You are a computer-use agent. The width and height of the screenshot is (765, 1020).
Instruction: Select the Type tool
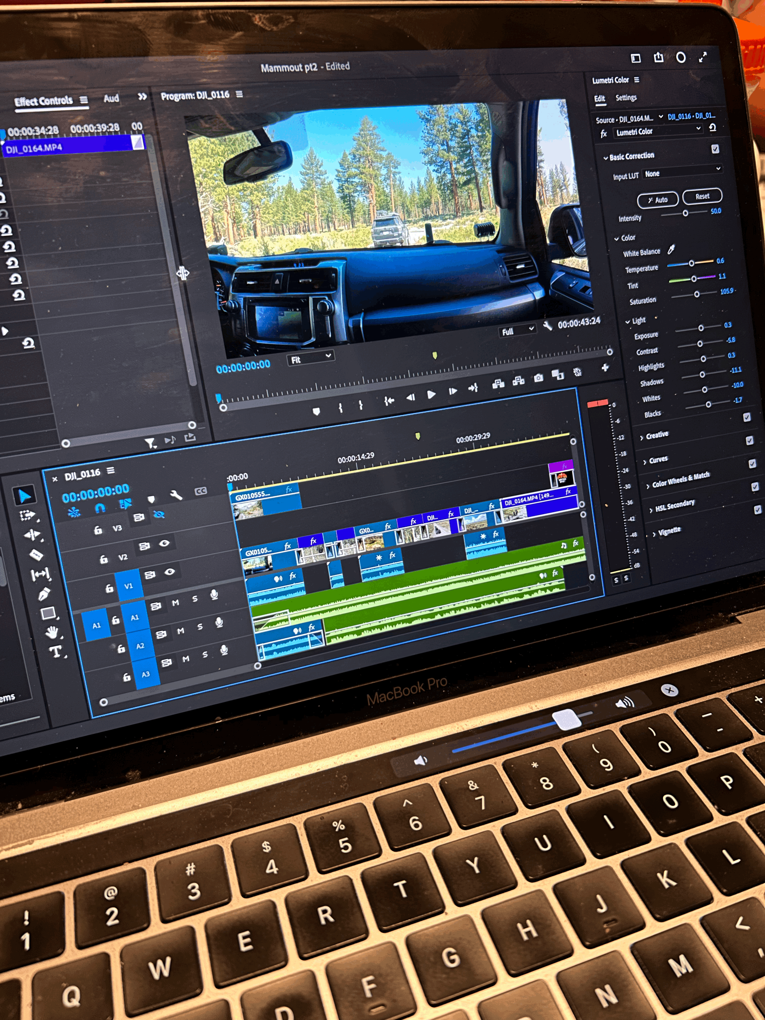point(55,652)
